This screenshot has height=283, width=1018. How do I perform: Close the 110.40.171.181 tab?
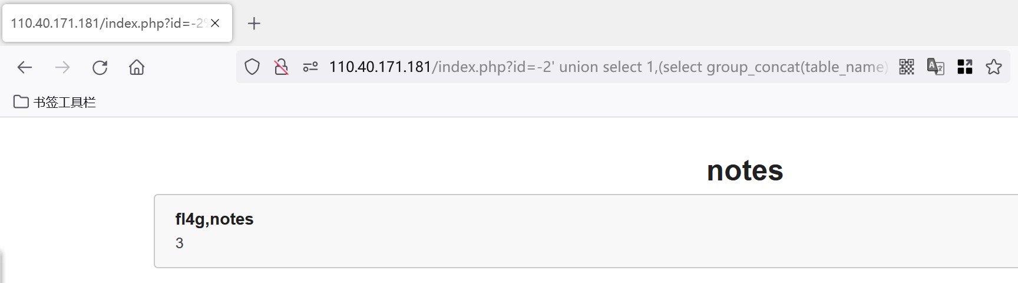coord(216,24)
